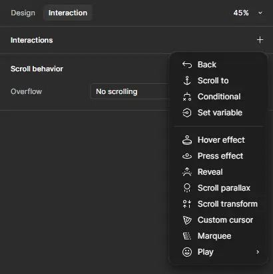
Task: Click the Hover effect icon
Action: (187, 140)
